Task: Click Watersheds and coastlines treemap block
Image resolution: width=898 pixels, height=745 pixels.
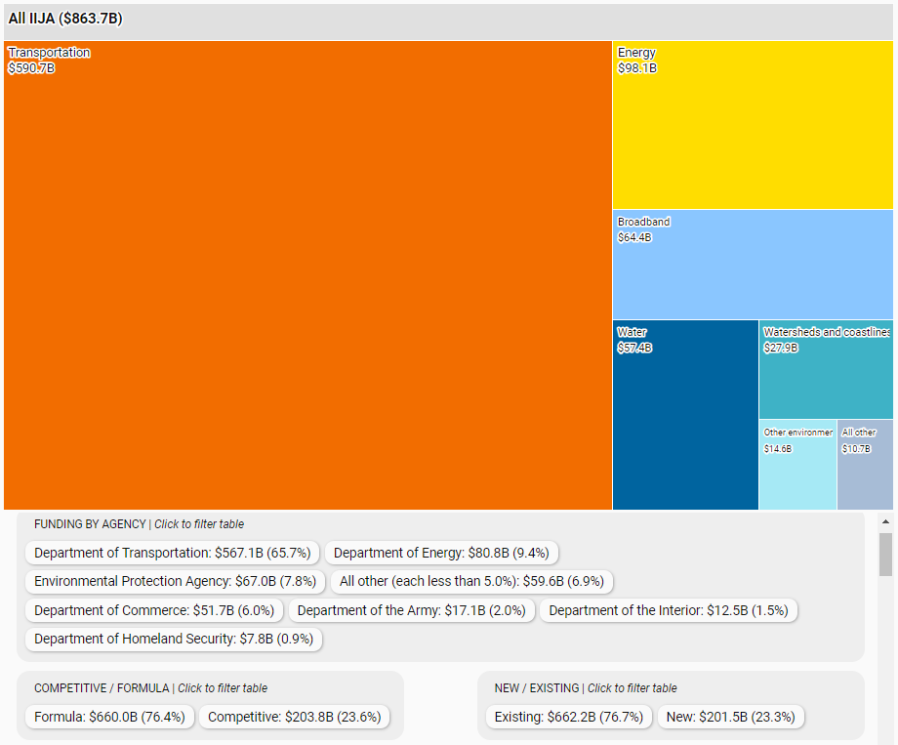Action: (826, 369)
